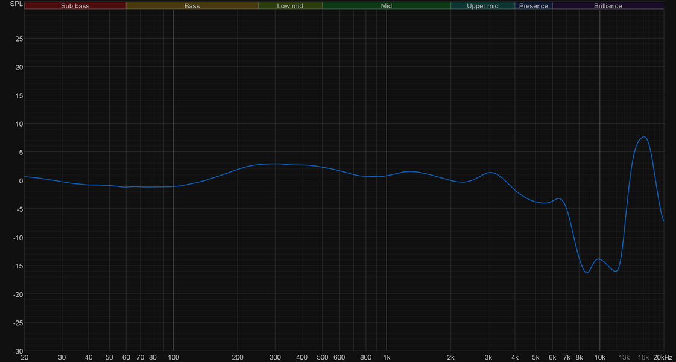Screen dimensions: 676x362
Task: Click the 0 dB axis value
Action: (21, 180)
